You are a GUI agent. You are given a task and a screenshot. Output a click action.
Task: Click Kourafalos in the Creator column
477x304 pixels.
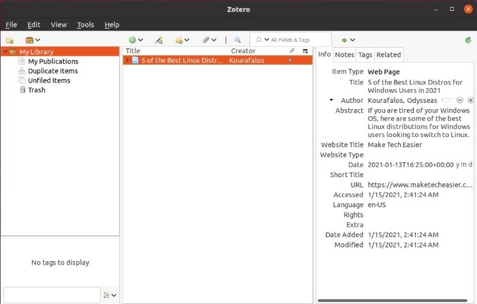click(x=247, y=60)
